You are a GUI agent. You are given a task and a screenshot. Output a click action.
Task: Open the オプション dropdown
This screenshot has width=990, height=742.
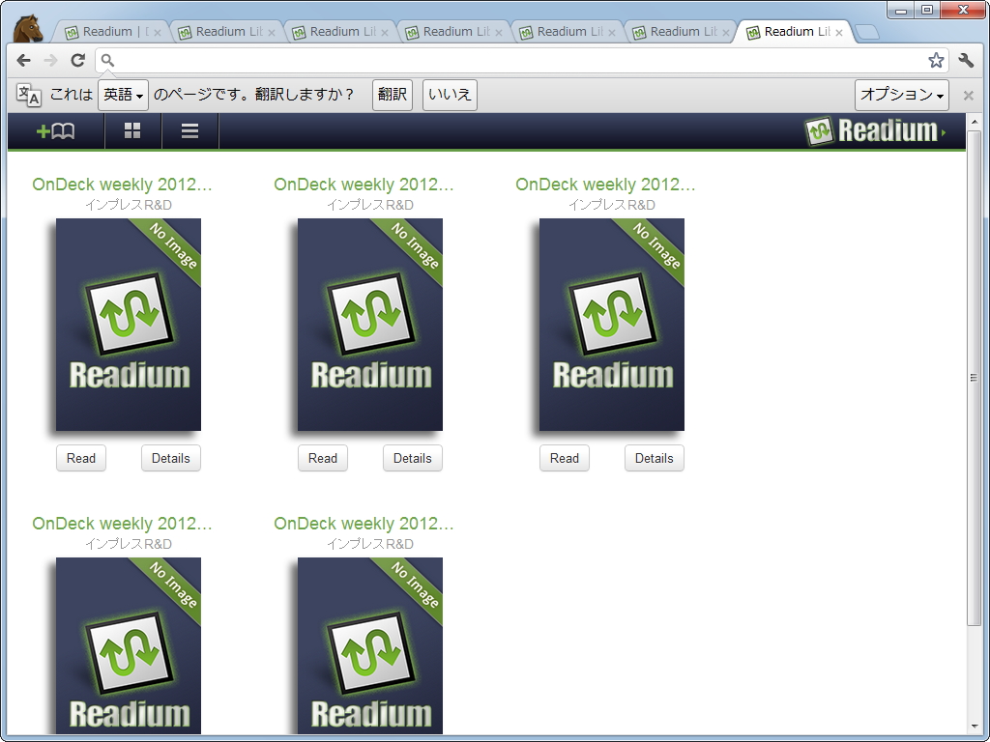[x=902, y=95]
